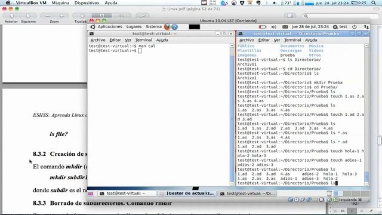Click left terminal scrollbar up arrow
Viewport: 382px width, 215px height.
232,45
